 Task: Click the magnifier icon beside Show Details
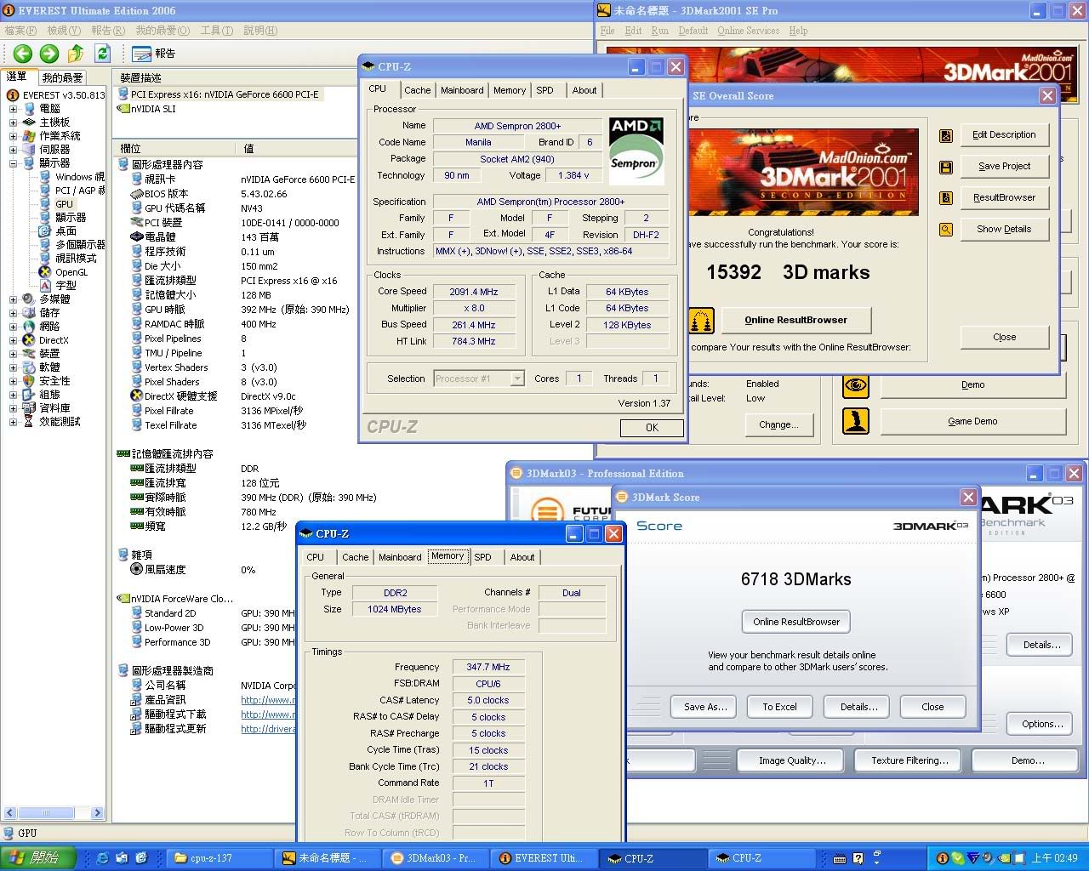(945, 230)
